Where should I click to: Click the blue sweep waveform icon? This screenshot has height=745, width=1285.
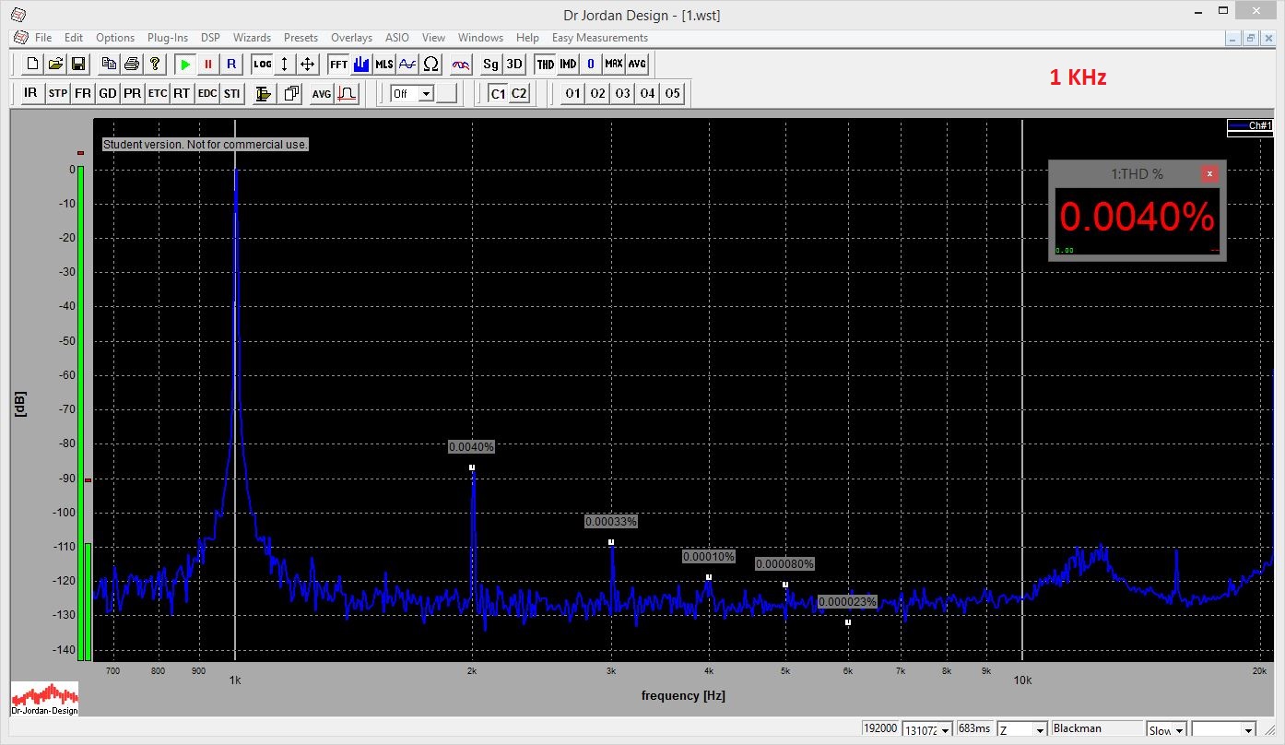click(x=407, y=65)
